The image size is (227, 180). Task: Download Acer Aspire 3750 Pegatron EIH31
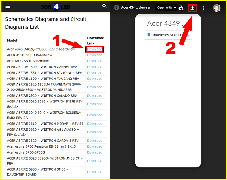click(x=94, y=146)
